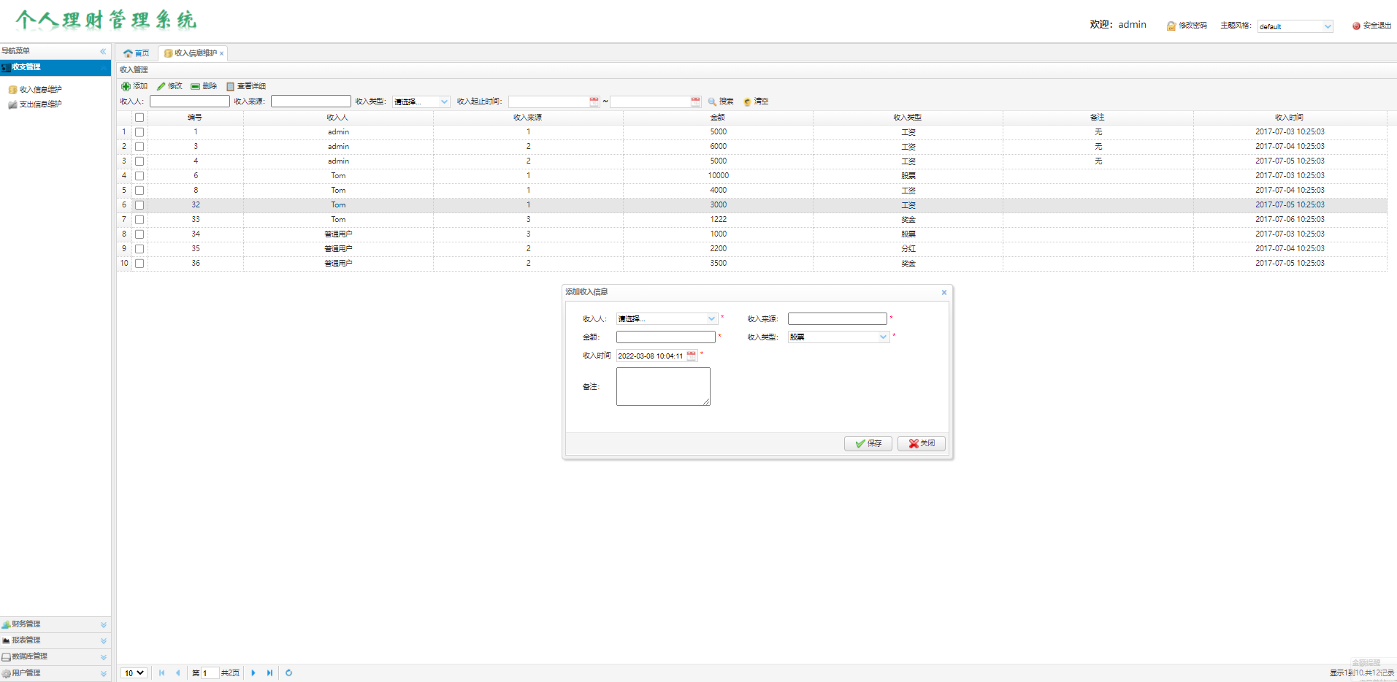The height and width of the screenshot is (682, 1397).
Task: Close the 收入信息维护 tab with its x
Action: [x=222, y=53]
